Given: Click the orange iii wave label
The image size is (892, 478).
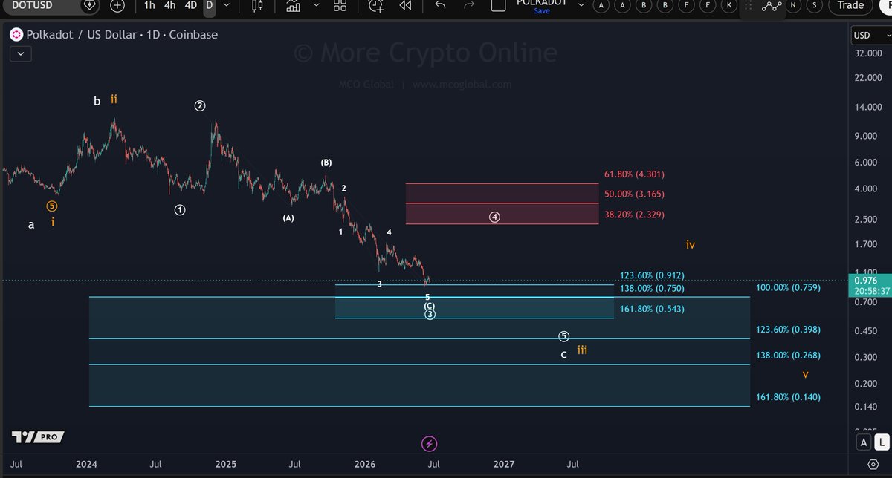Looking at the screenshot, I should tap(583, 350).
